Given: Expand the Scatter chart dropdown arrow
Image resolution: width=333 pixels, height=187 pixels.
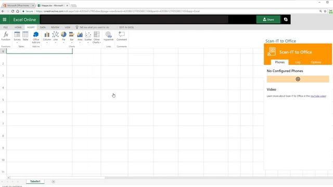Looking at the screenshot, I should point(88,43).
